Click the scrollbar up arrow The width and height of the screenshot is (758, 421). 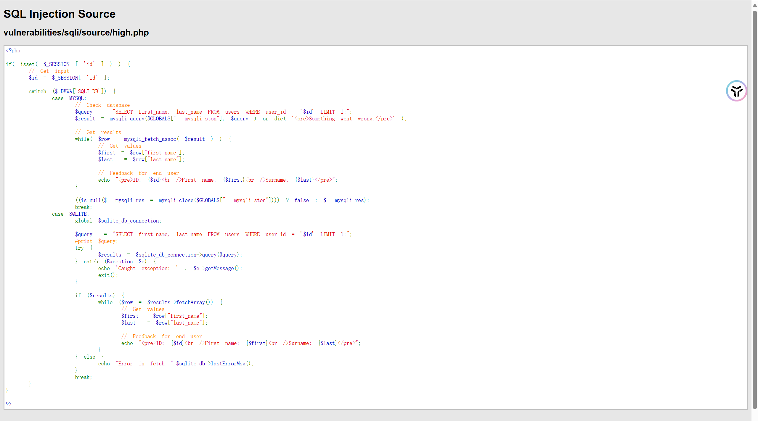point(755,5)
